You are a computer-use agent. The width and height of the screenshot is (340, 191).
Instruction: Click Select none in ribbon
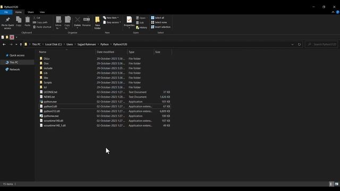pyautogui.click(x=159, y=22)
